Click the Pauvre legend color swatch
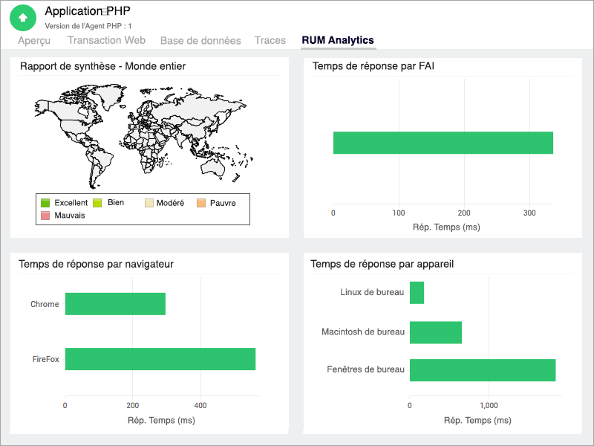 (x=202, y=202)
